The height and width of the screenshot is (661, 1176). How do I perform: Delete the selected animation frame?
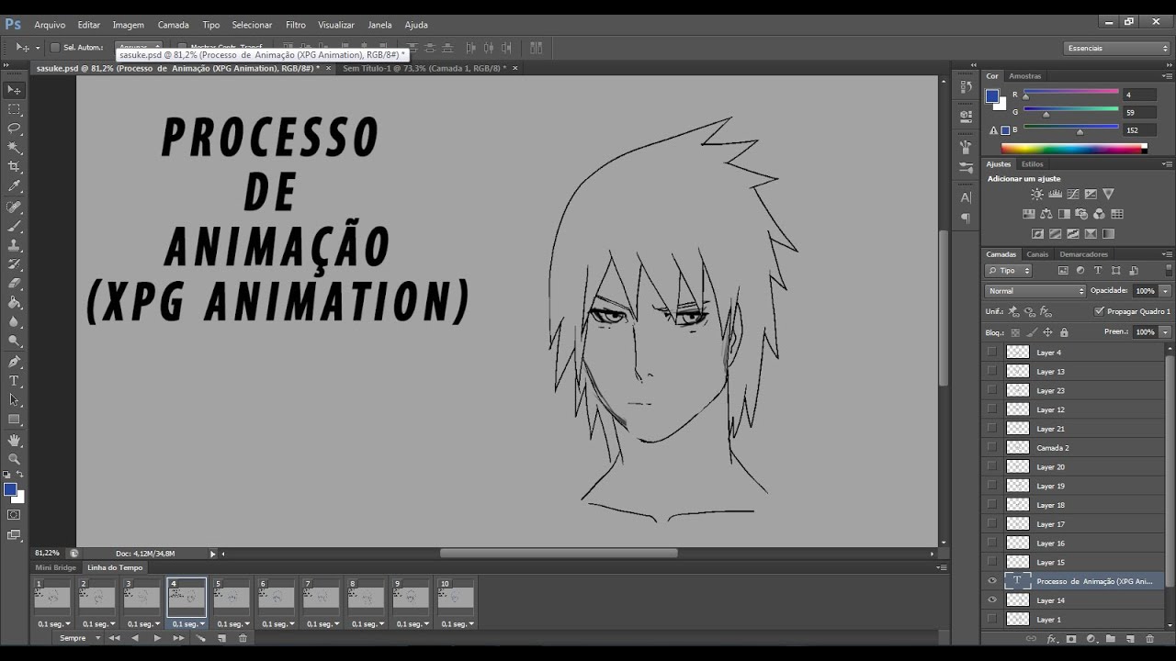pos(243,638)
